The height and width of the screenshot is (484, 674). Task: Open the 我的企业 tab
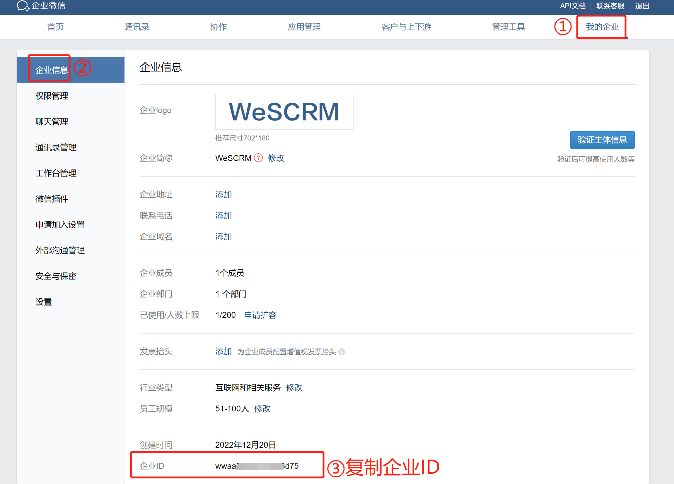click(602, 27)
